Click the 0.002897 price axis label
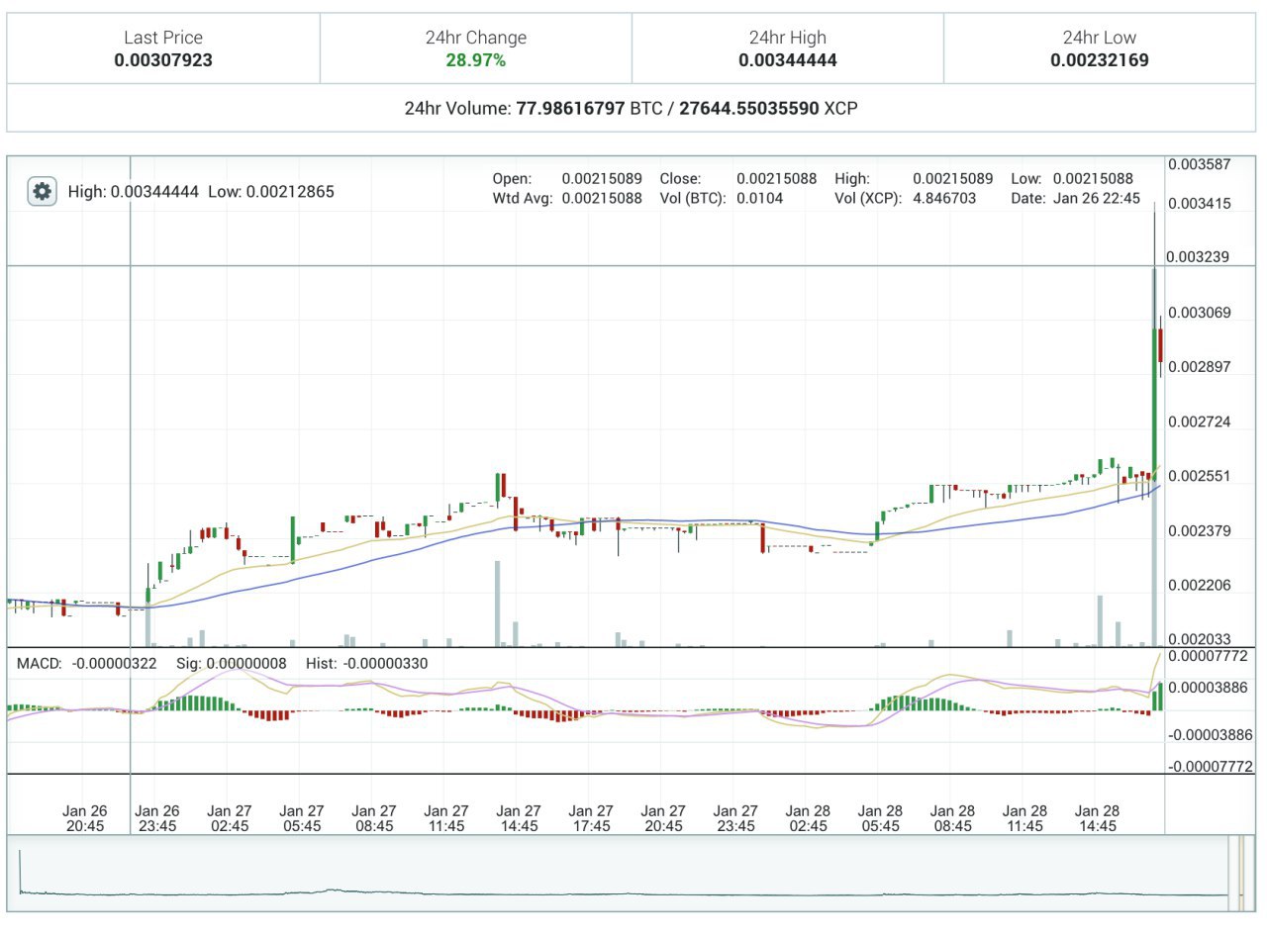Viewport: 1267px width, 935px height. pyautogui.click(x=1199, y=367)
